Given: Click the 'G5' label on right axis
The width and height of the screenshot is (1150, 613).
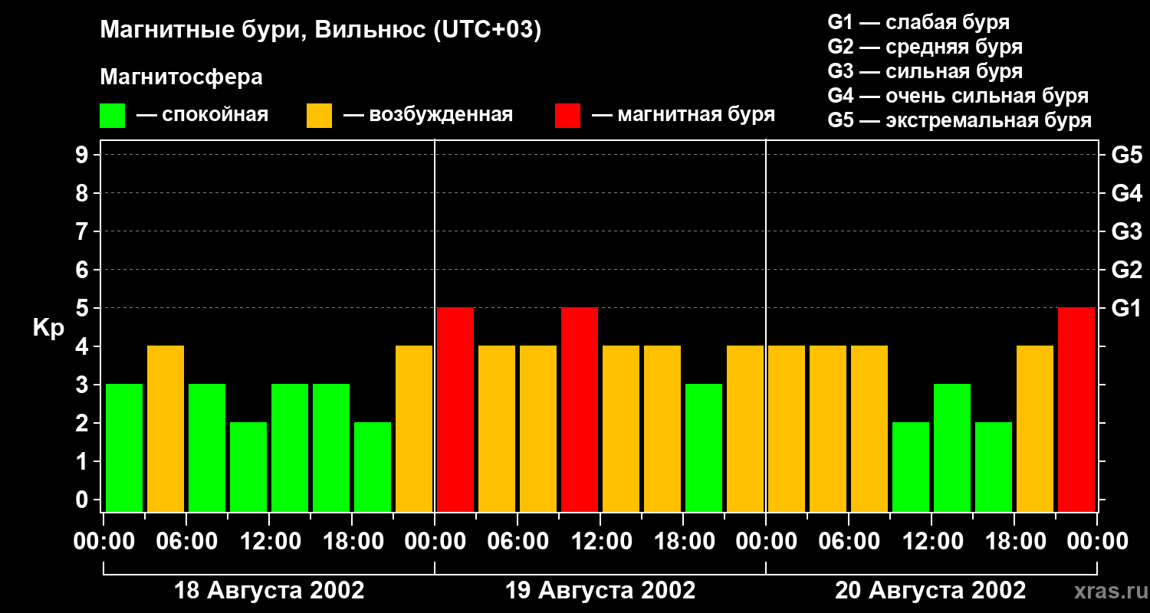Looking at the screenshot, I should click(x=1126, y=155).
